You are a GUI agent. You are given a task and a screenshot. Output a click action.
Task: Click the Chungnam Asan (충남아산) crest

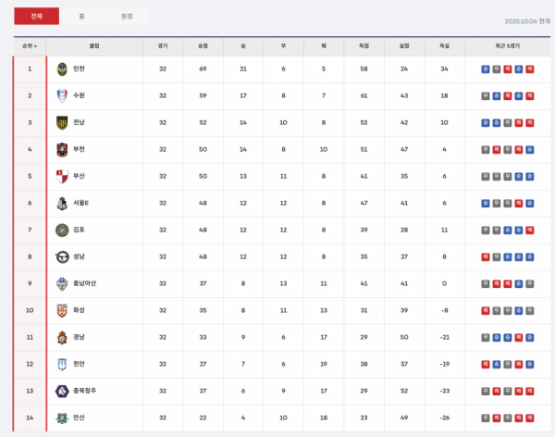click(x=62, y=283)
